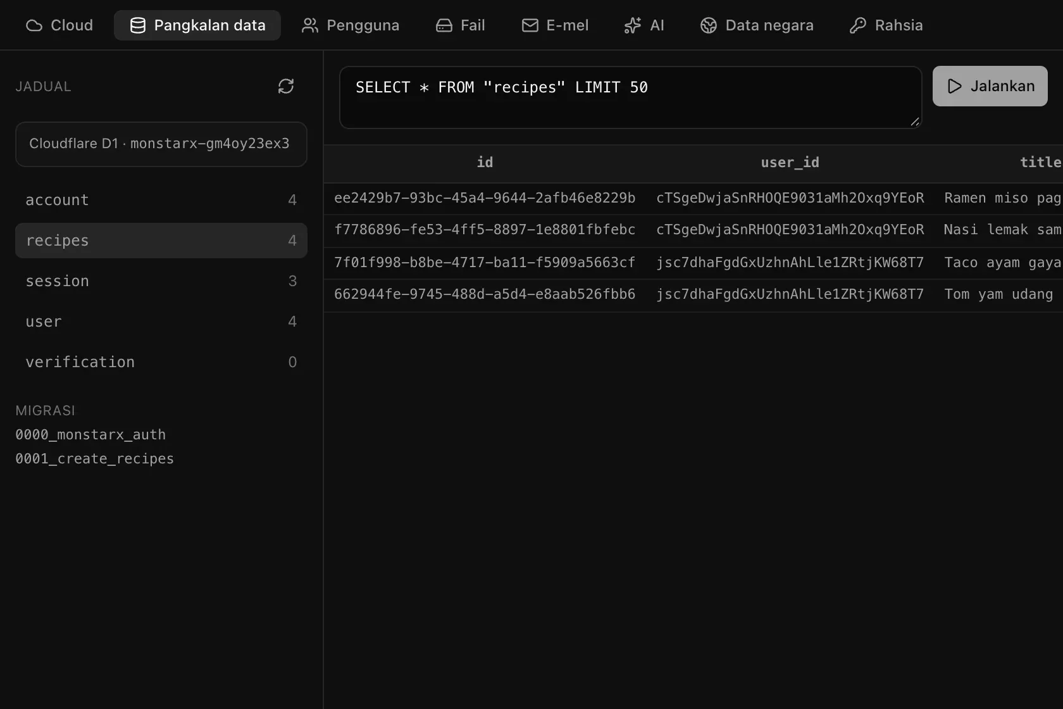Click the 0001_create_recipes migration
Viewport: 1063px width, 709px height.
click(x=94, y=459)
